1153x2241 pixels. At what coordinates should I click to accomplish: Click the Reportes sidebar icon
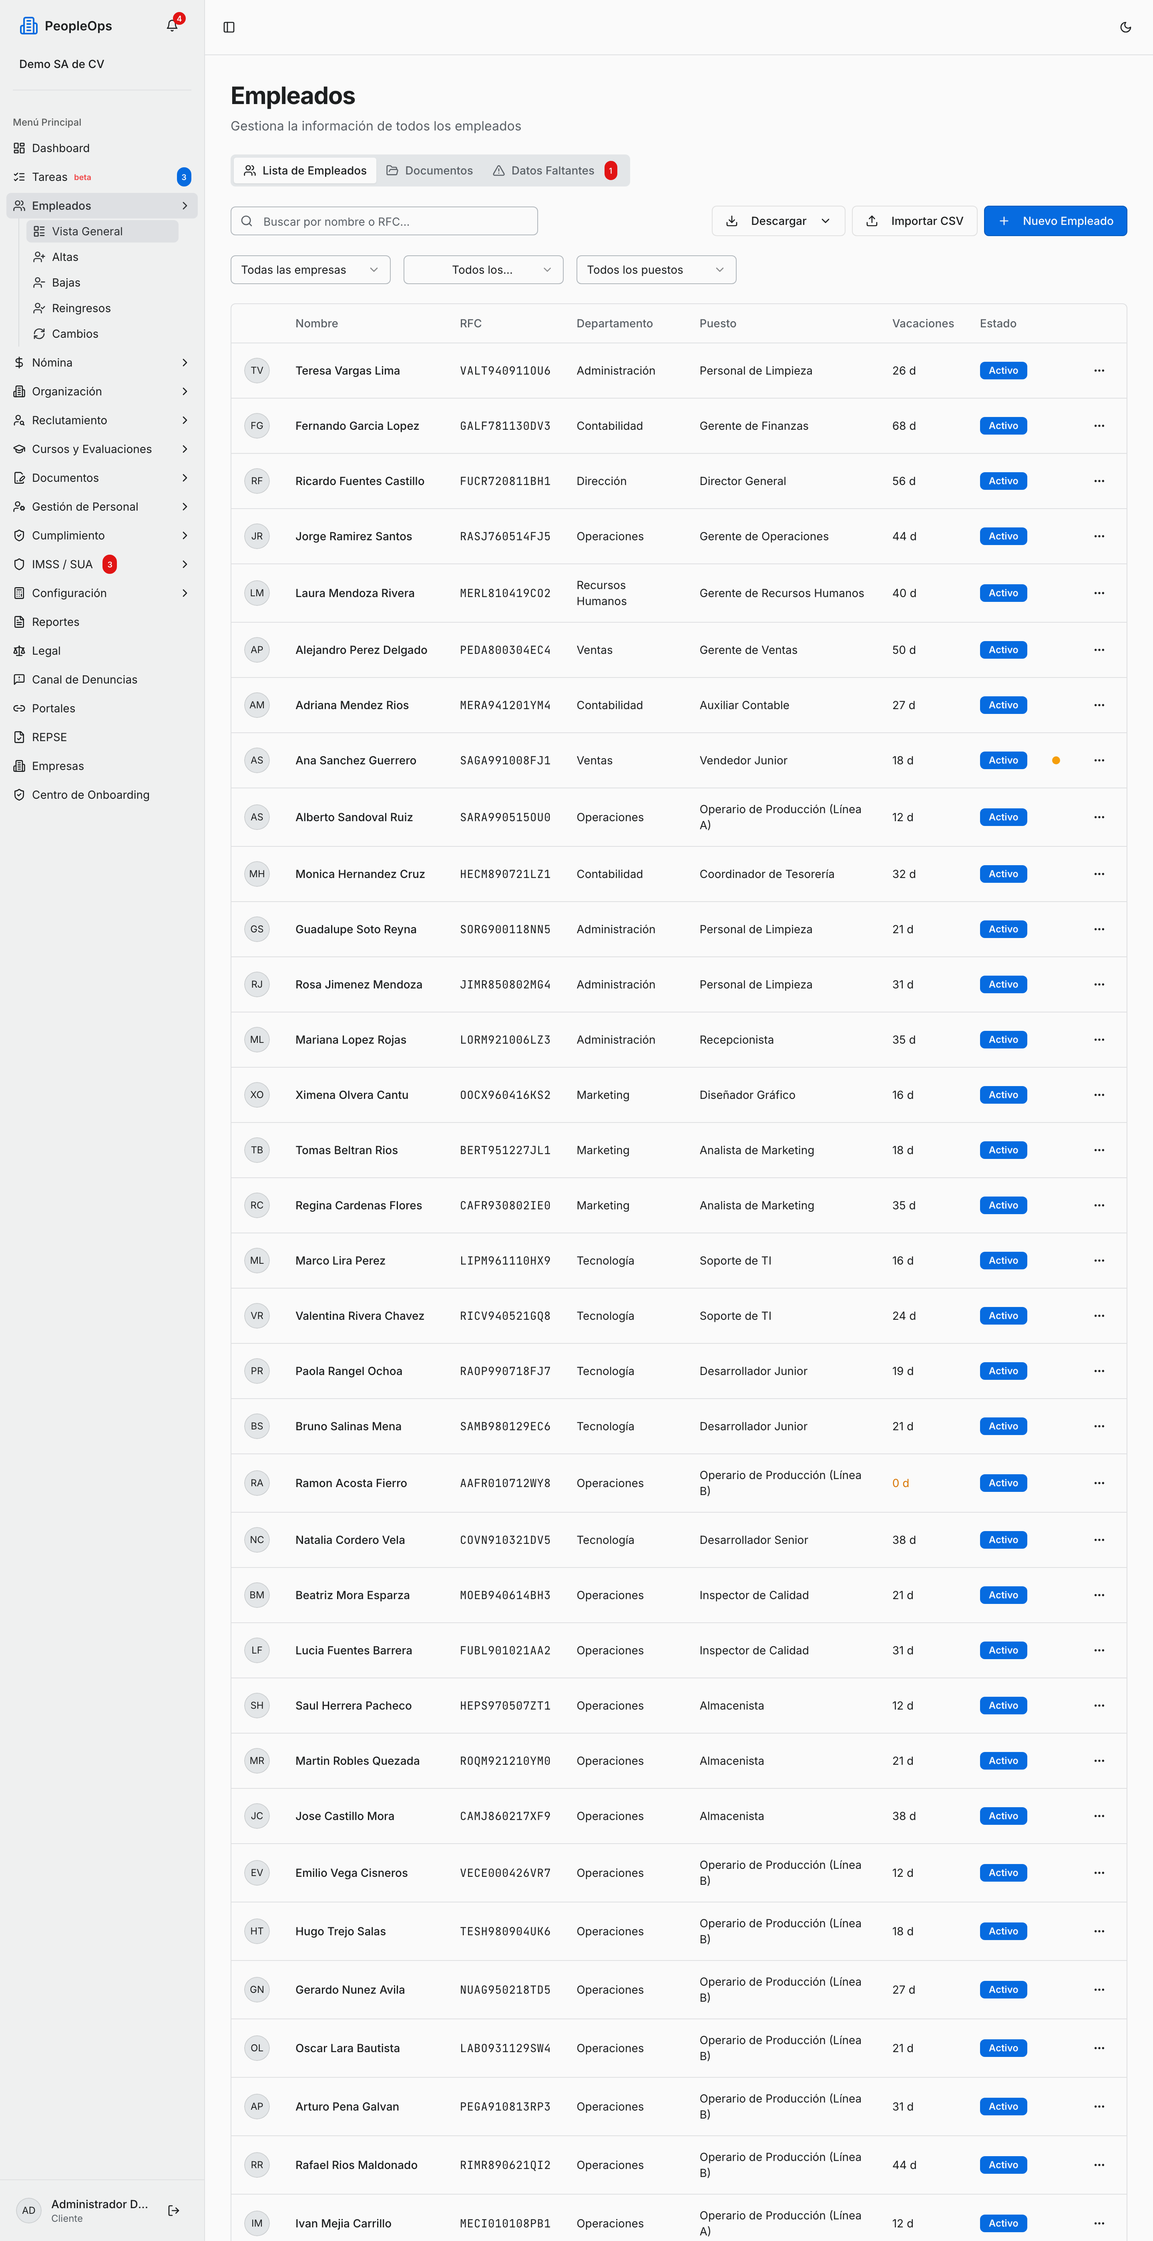pos(19,622)
